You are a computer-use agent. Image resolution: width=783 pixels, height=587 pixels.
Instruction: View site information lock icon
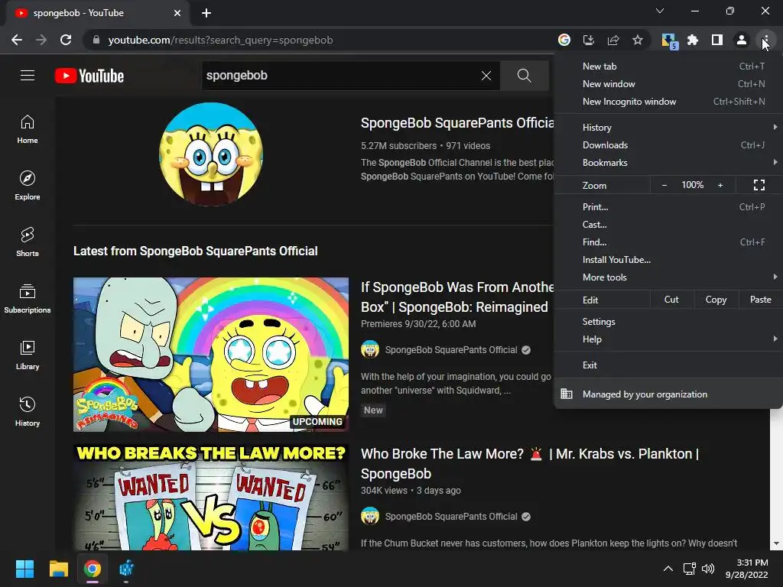pos(96,40)
